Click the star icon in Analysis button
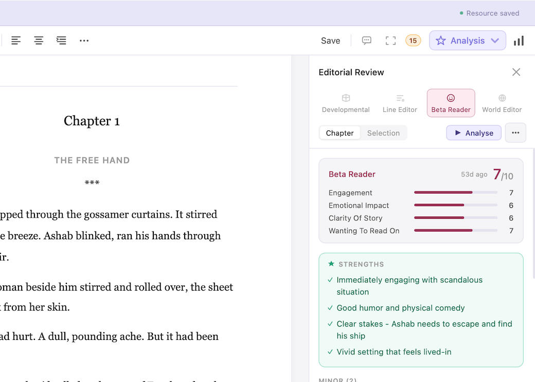Image resolution: width=535 pixels, height=382 pixels. click(440, 41)
